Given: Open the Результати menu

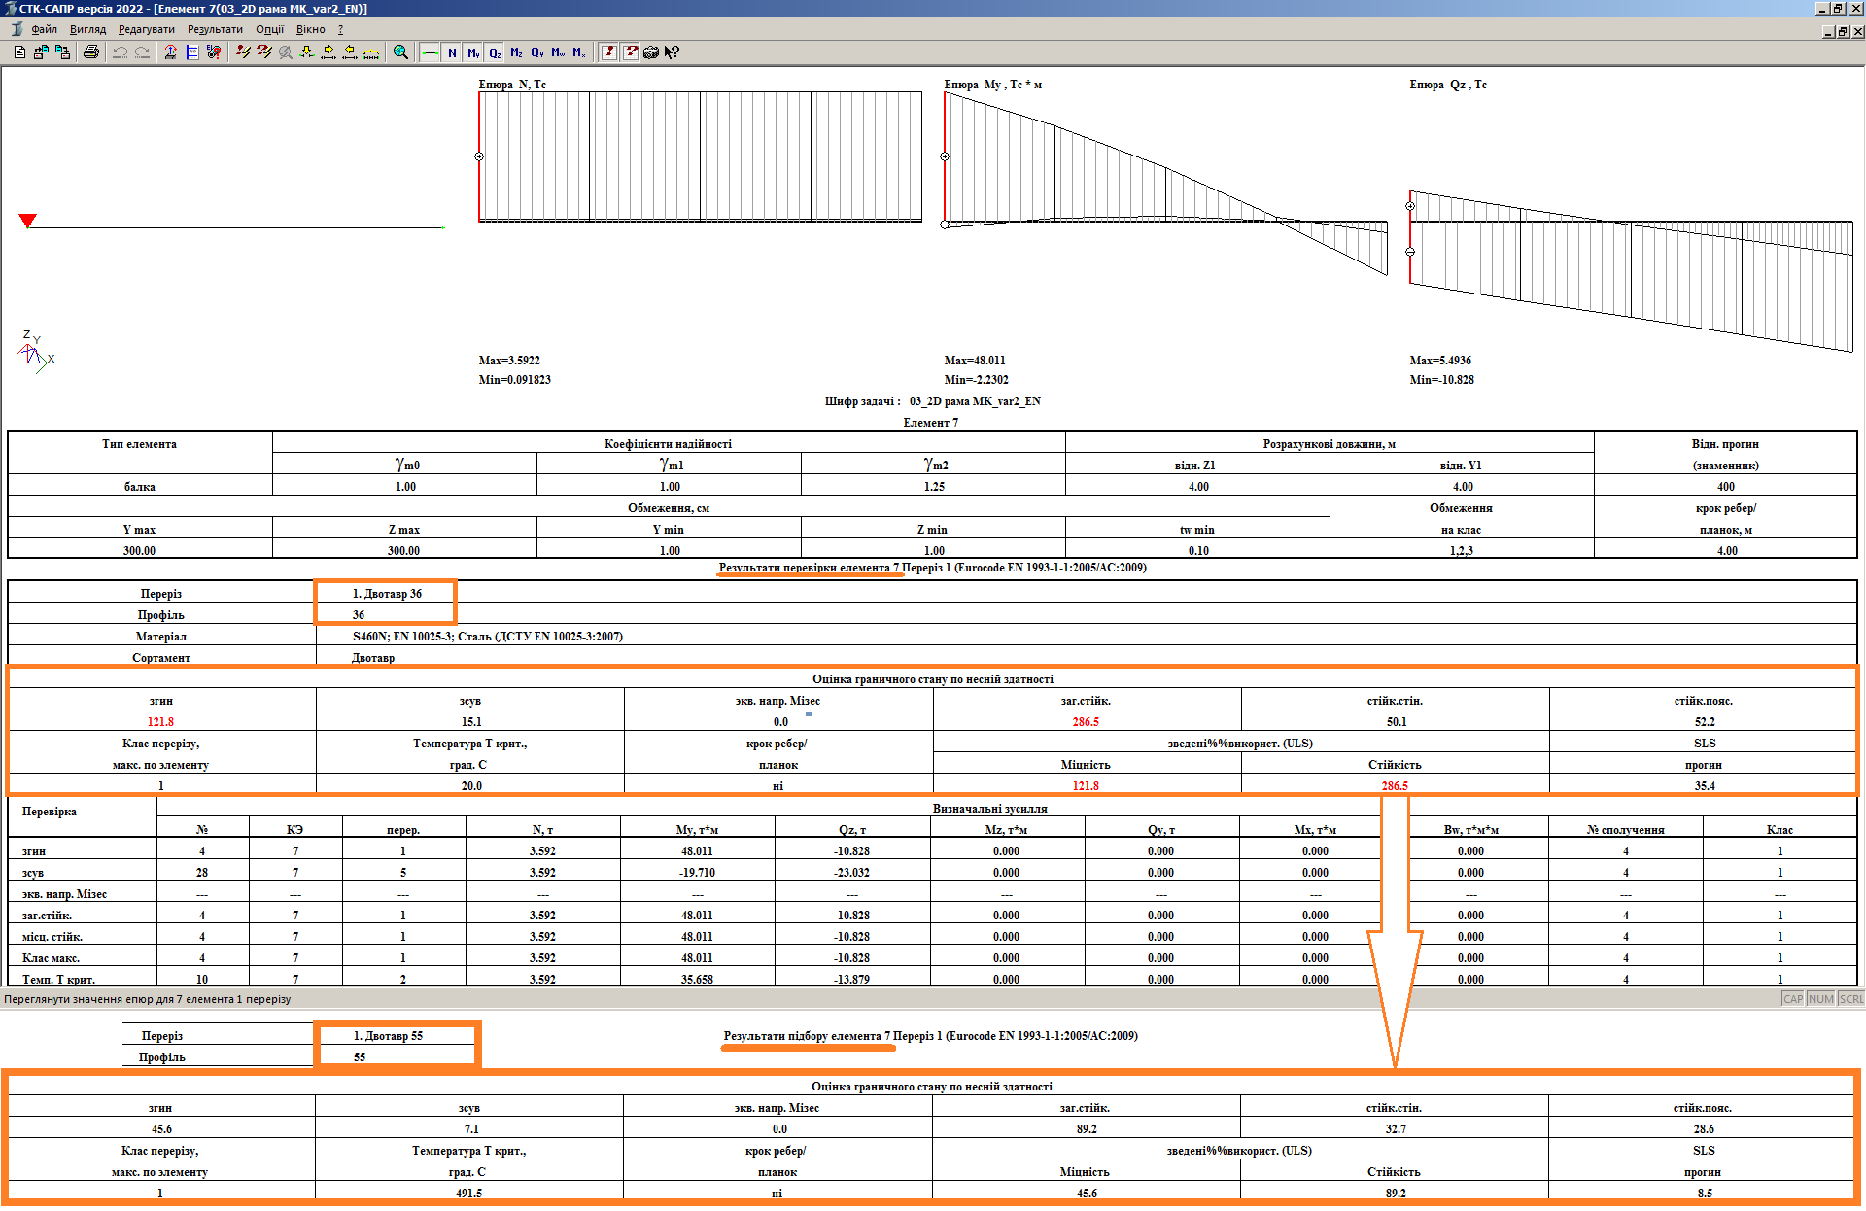Looking at the screenshot, I should [215, 29].
